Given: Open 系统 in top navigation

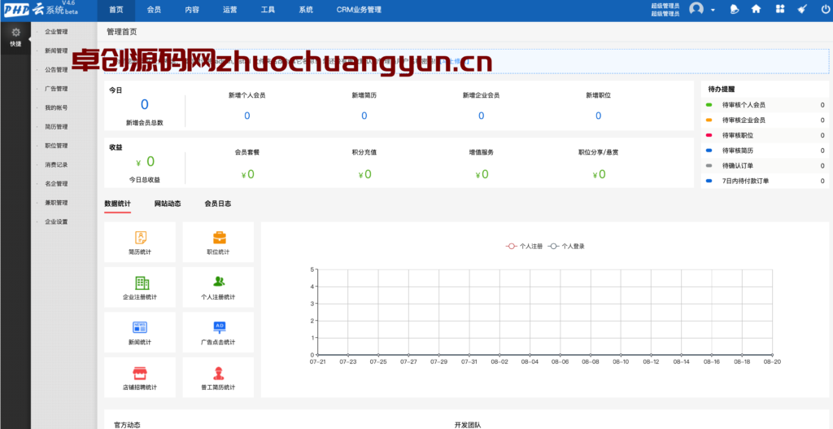Looking at the screenshot, I should (x=306, y=10).
